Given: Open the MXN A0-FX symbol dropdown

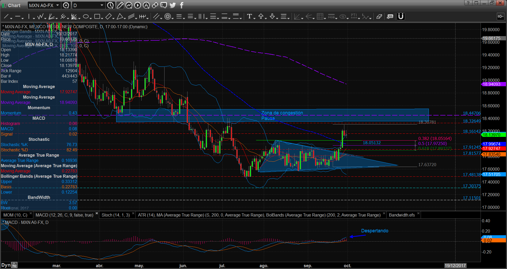Looking at the screenshot, I should (x=58, y=5).
